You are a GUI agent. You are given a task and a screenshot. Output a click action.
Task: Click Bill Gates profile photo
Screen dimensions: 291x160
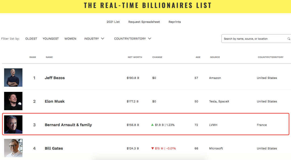coord(13,148)
